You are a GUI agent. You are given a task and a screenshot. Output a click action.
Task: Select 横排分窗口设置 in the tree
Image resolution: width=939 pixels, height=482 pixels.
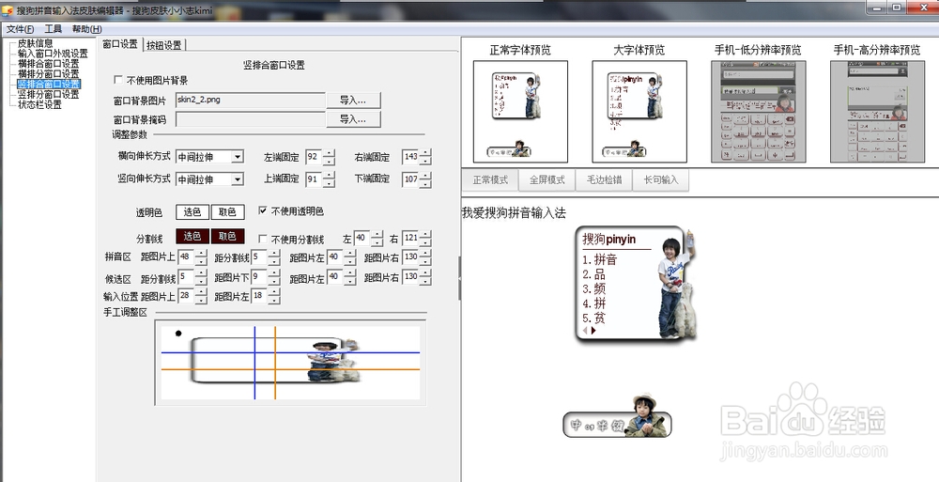[49, 73]
